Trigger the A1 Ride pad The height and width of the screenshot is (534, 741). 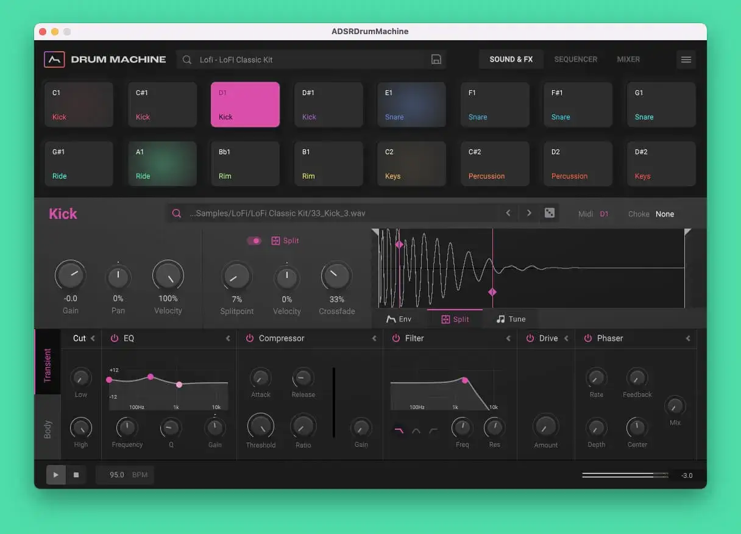click(162, 163)
